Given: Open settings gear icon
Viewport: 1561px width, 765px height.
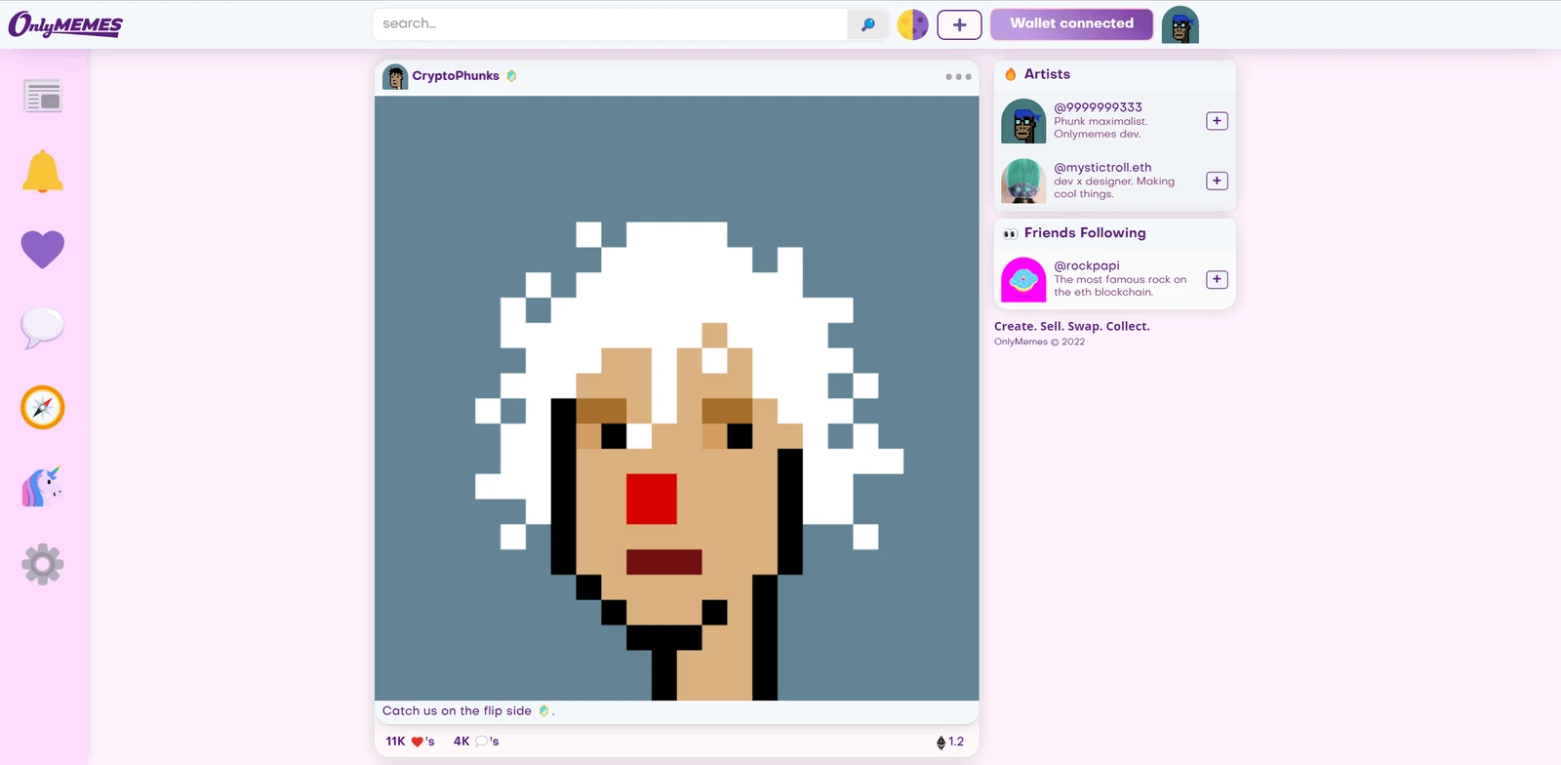Looking at the screenshot, I should (x=43, y=564).
